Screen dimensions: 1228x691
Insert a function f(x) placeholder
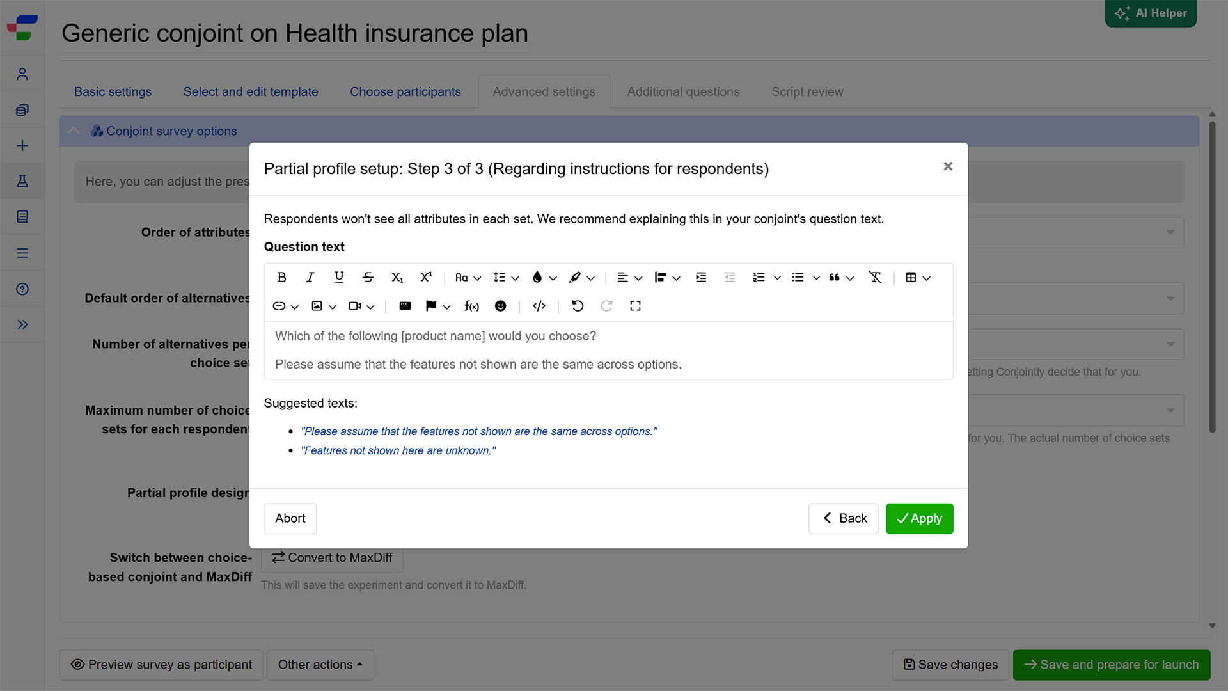[472, 306]
